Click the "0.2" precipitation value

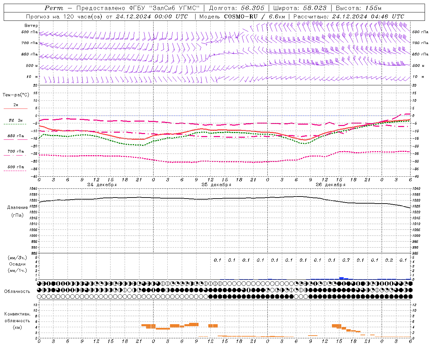pos(389,260)
